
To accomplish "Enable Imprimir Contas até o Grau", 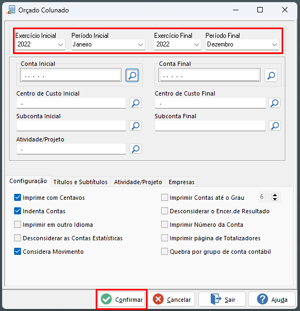I will pos(164,198).
